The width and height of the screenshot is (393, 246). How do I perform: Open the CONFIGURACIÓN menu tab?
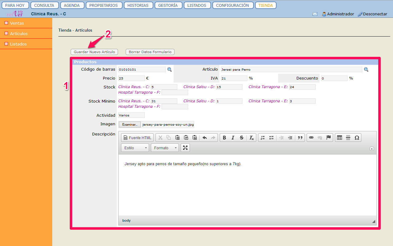[232, 5]
